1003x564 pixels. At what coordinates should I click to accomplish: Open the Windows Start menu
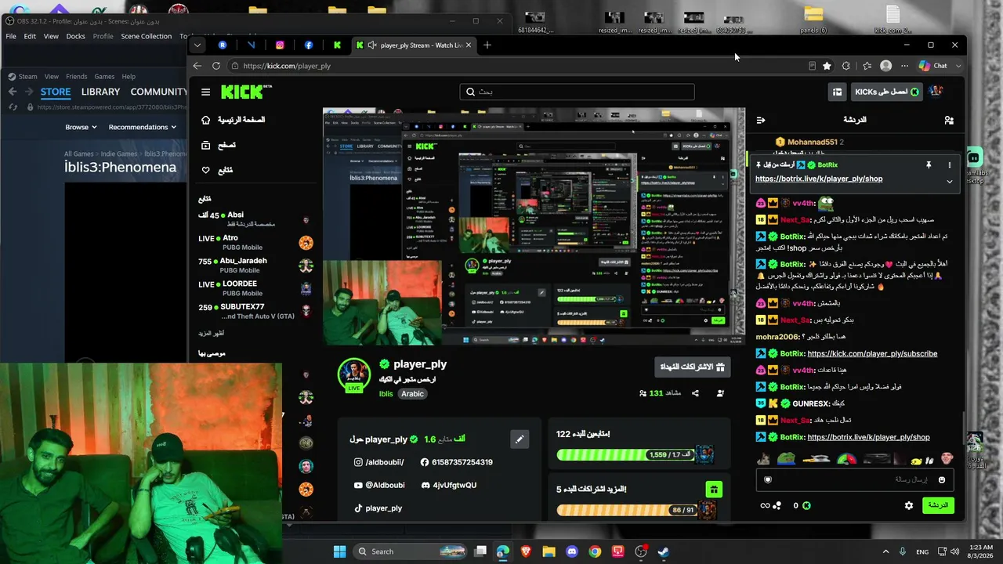click(339, 551)
